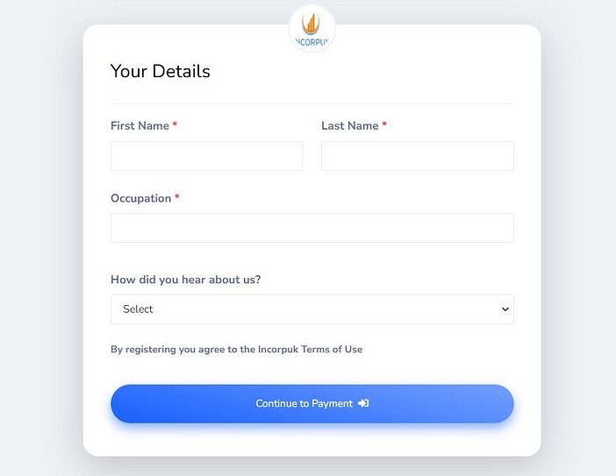Click the red asterisk beside Last Name
Image resolution: width=616 pixels, height=476 pixels.
(384, 124)
